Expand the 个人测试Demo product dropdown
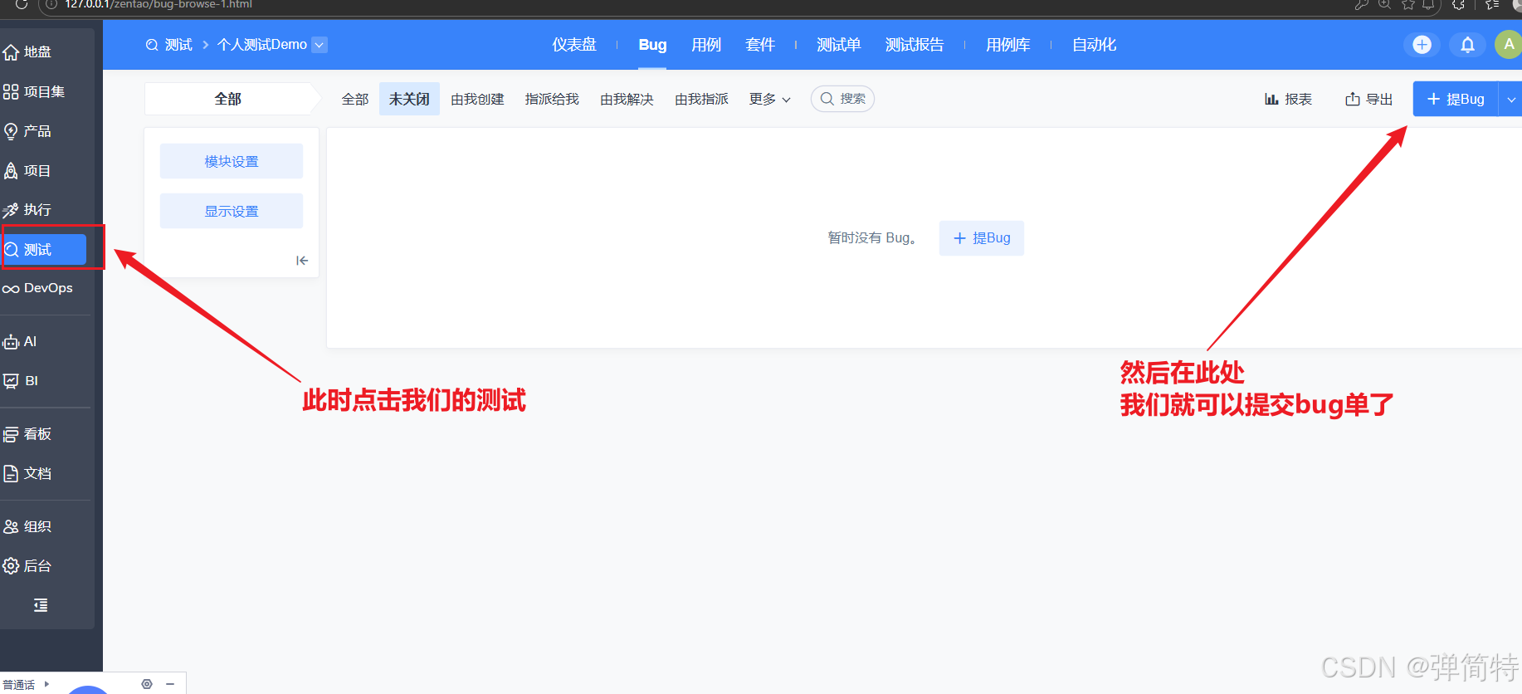Screen dimensions: 1522x694 (x=320, y=45)
